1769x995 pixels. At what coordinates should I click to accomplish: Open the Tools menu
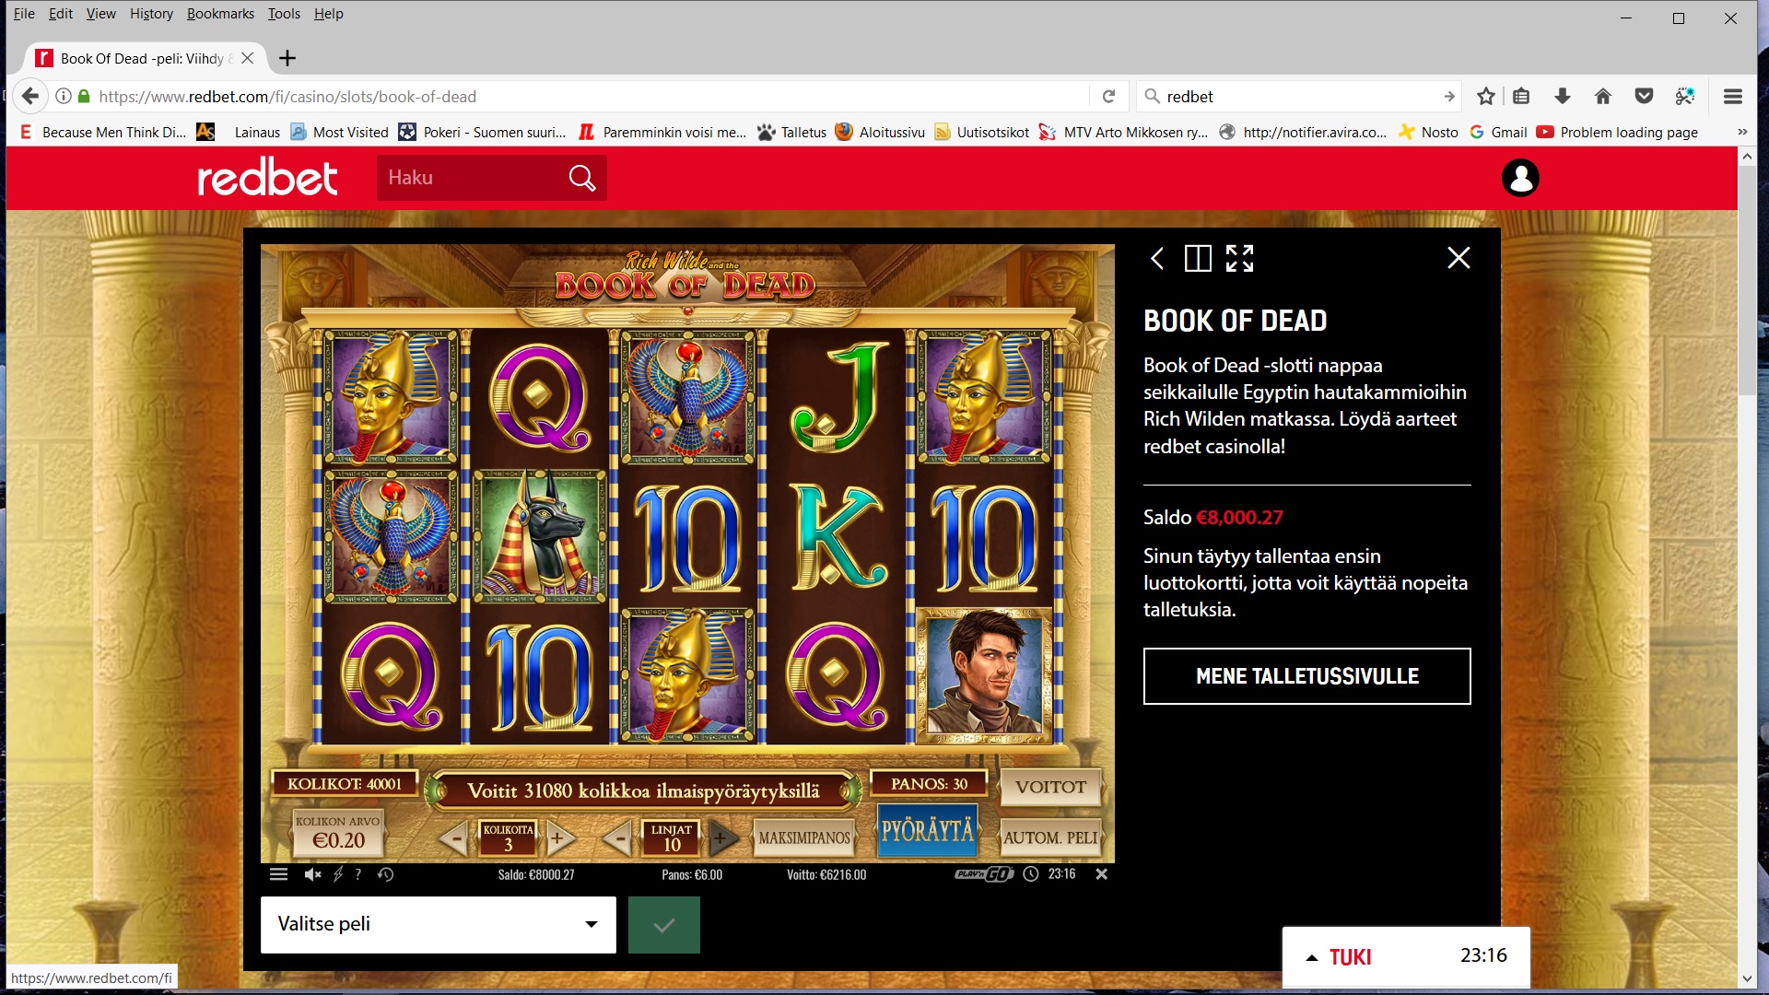pyautogui.click(x=284, y=14)
